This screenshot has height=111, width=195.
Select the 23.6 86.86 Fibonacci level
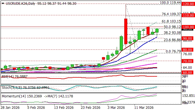tap(172, 40)
